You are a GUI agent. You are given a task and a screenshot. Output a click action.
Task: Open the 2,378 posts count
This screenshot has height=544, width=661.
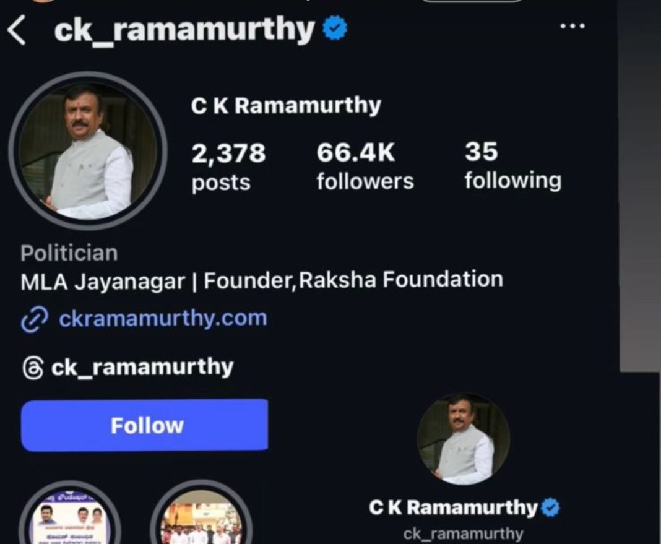point(228,166)
